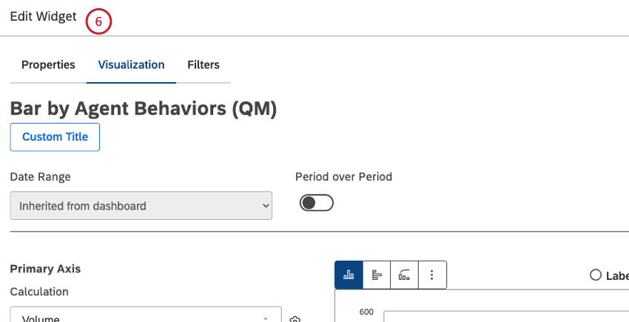This screenshot has width=629, height=322.
Task: Click the Period over Period label
Action: pos(343,177)
